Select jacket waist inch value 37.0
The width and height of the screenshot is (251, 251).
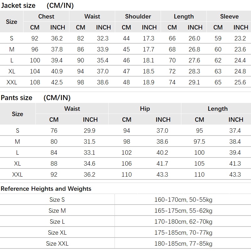point(103,71)
